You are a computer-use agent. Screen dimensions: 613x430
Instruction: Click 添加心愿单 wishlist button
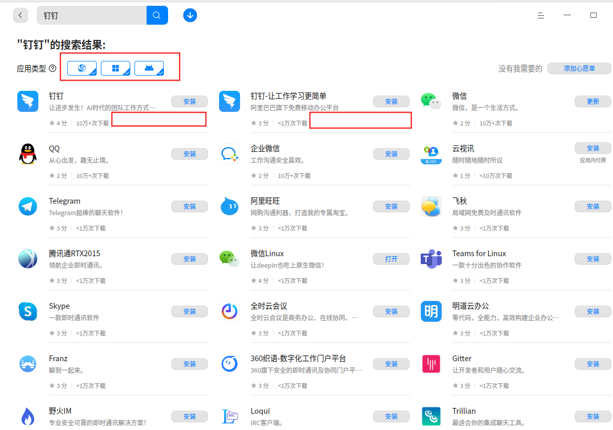pyautogui.click(x=579, y=68)
